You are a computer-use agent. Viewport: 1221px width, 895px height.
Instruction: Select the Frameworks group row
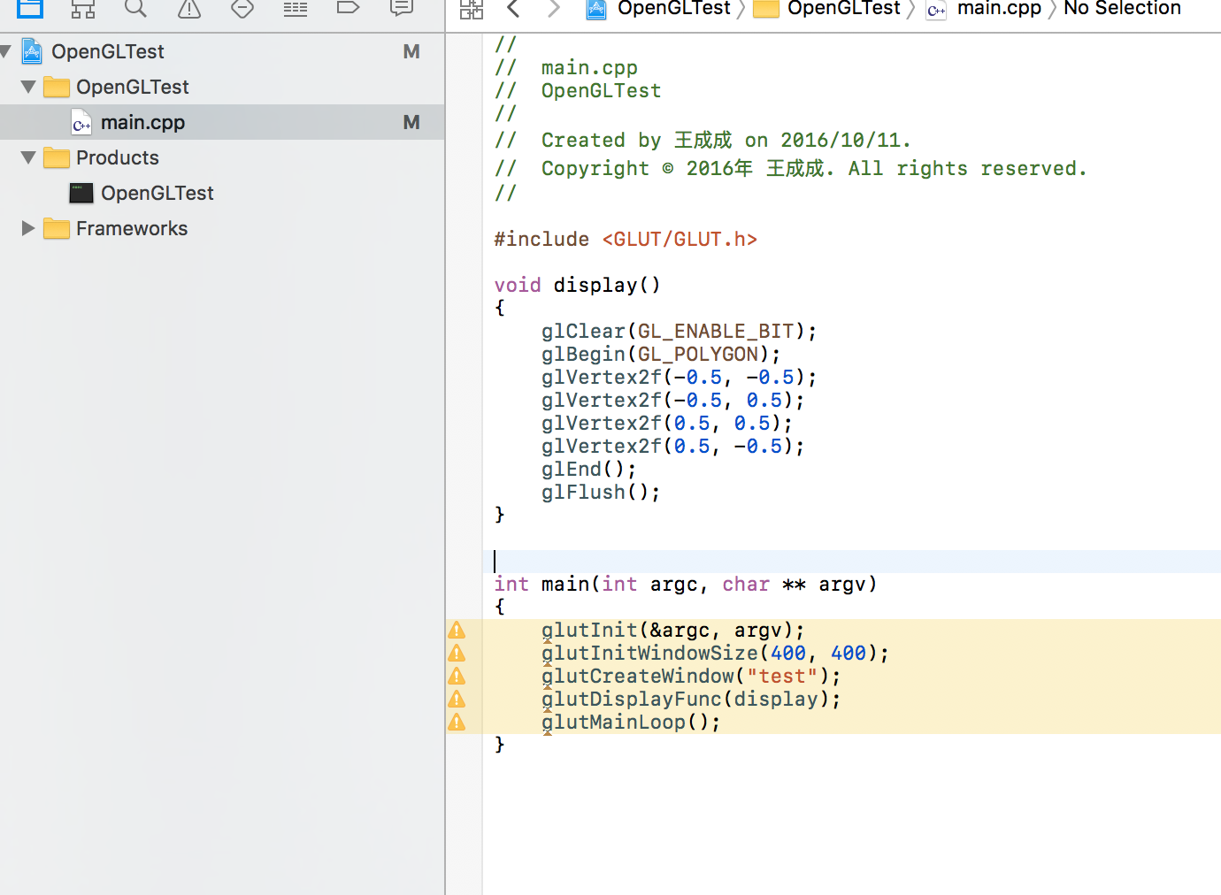click(222, 228)
